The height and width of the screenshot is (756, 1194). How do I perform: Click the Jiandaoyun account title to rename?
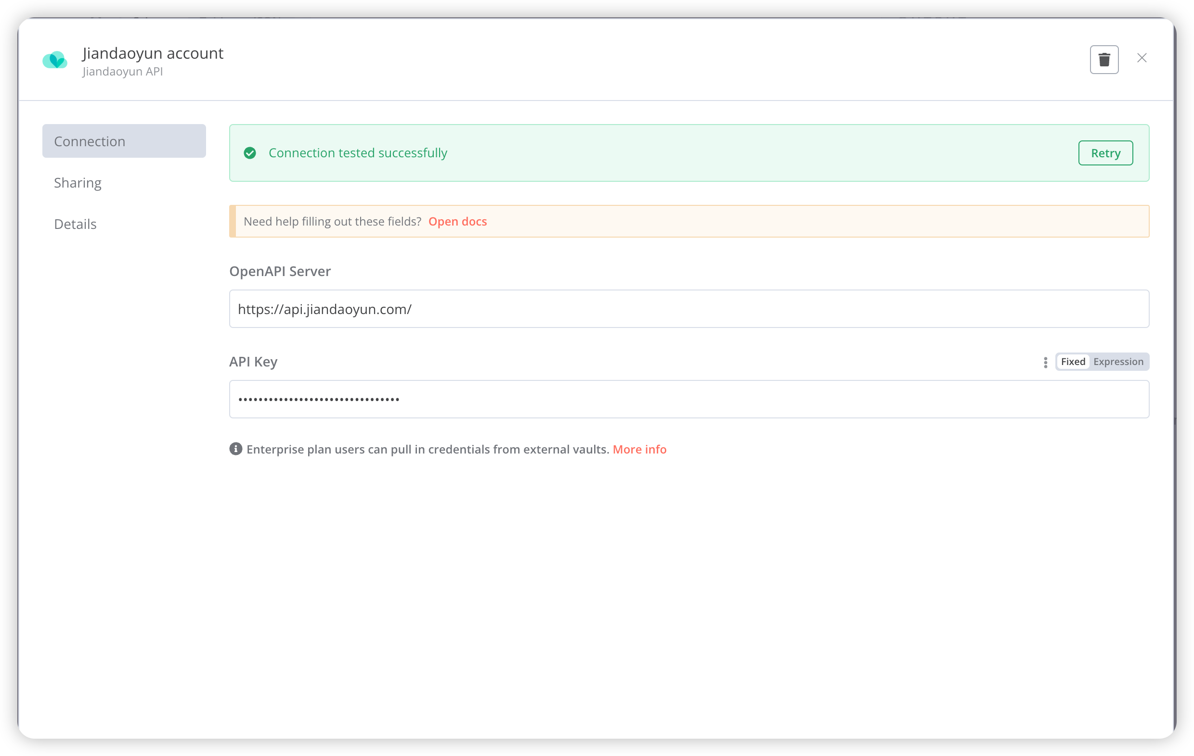[153, 53]
